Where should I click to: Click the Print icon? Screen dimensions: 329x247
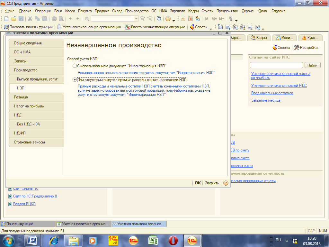coord(54,19)
